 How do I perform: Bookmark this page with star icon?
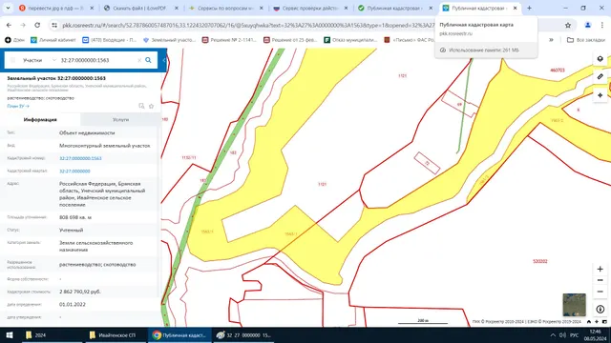coord(568,26)
